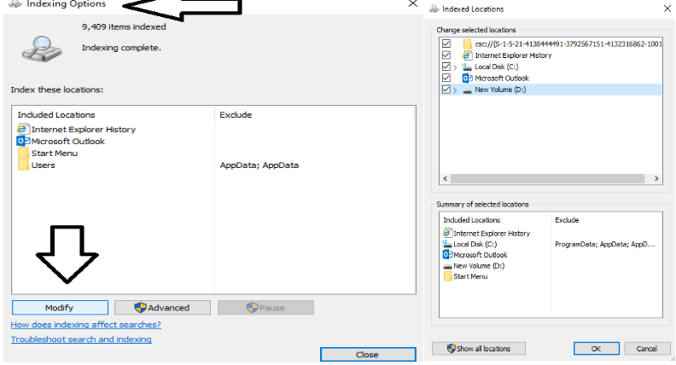Click the csc:// folder icon in the tree
This screenshot has width=676, height=365.
pos(468,44)
